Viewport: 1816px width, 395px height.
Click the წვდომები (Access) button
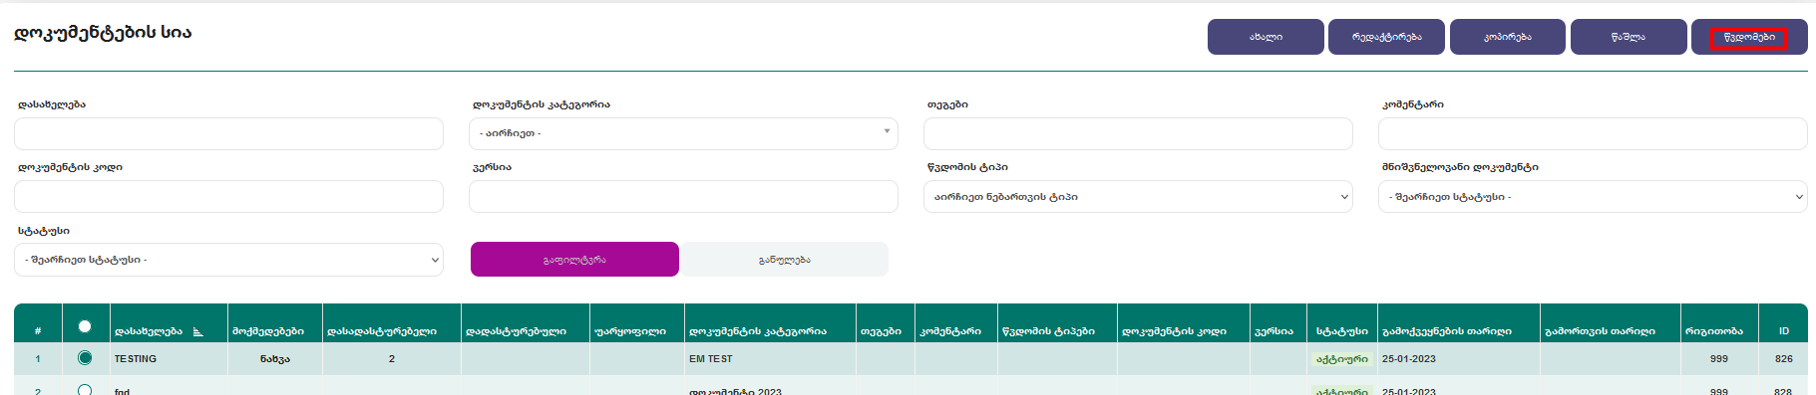(x=1749, y=37)
